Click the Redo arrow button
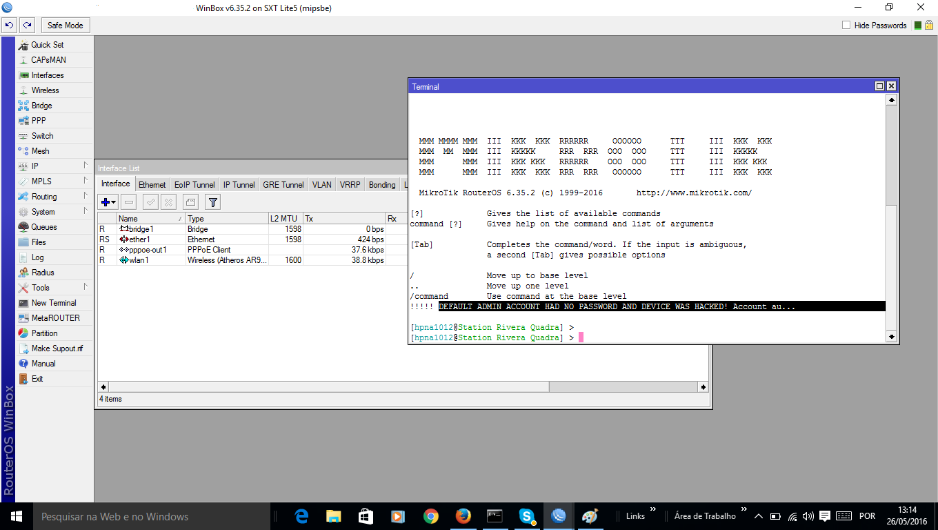 [27, 26]
